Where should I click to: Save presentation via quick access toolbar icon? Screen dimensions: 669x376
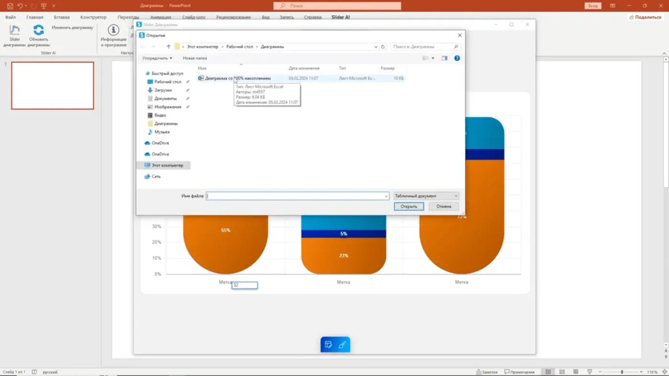9,6
